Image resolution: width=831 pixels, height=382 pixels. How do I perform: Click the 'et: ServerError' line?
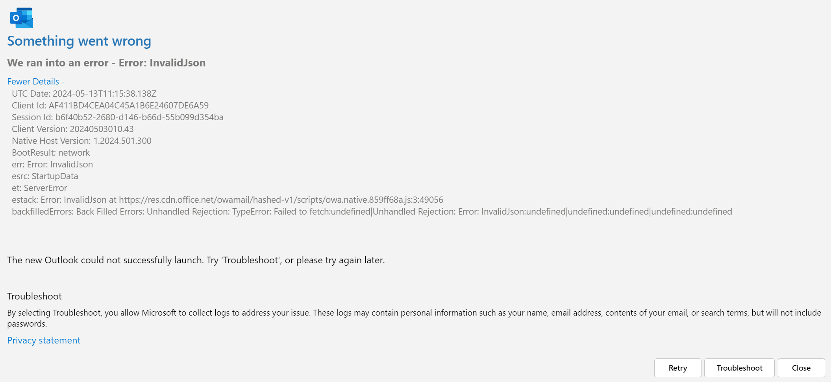click(x=39, y=188)
